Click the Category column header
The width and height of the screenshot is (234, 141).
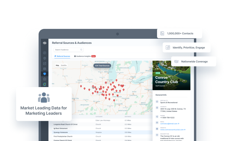pyautogui.click(x=99, y=117)
